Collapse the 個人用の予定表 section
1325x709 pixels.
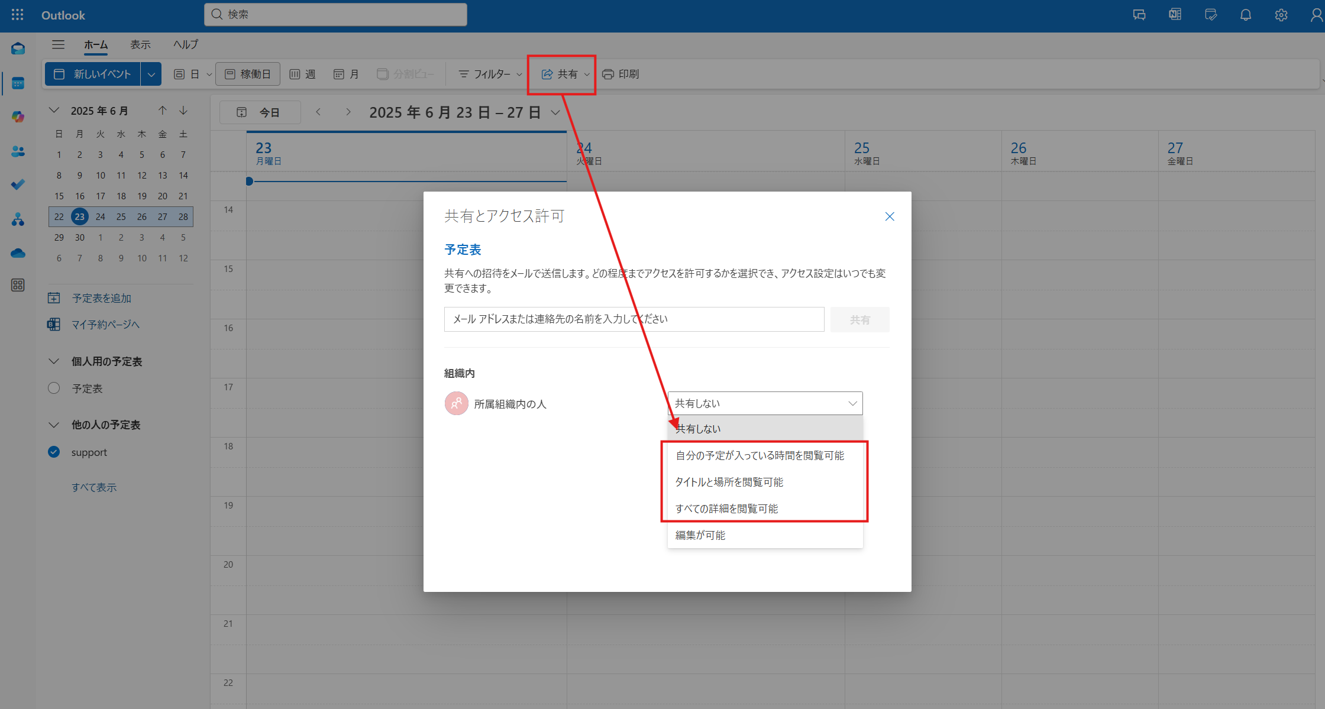click(54, 361)
